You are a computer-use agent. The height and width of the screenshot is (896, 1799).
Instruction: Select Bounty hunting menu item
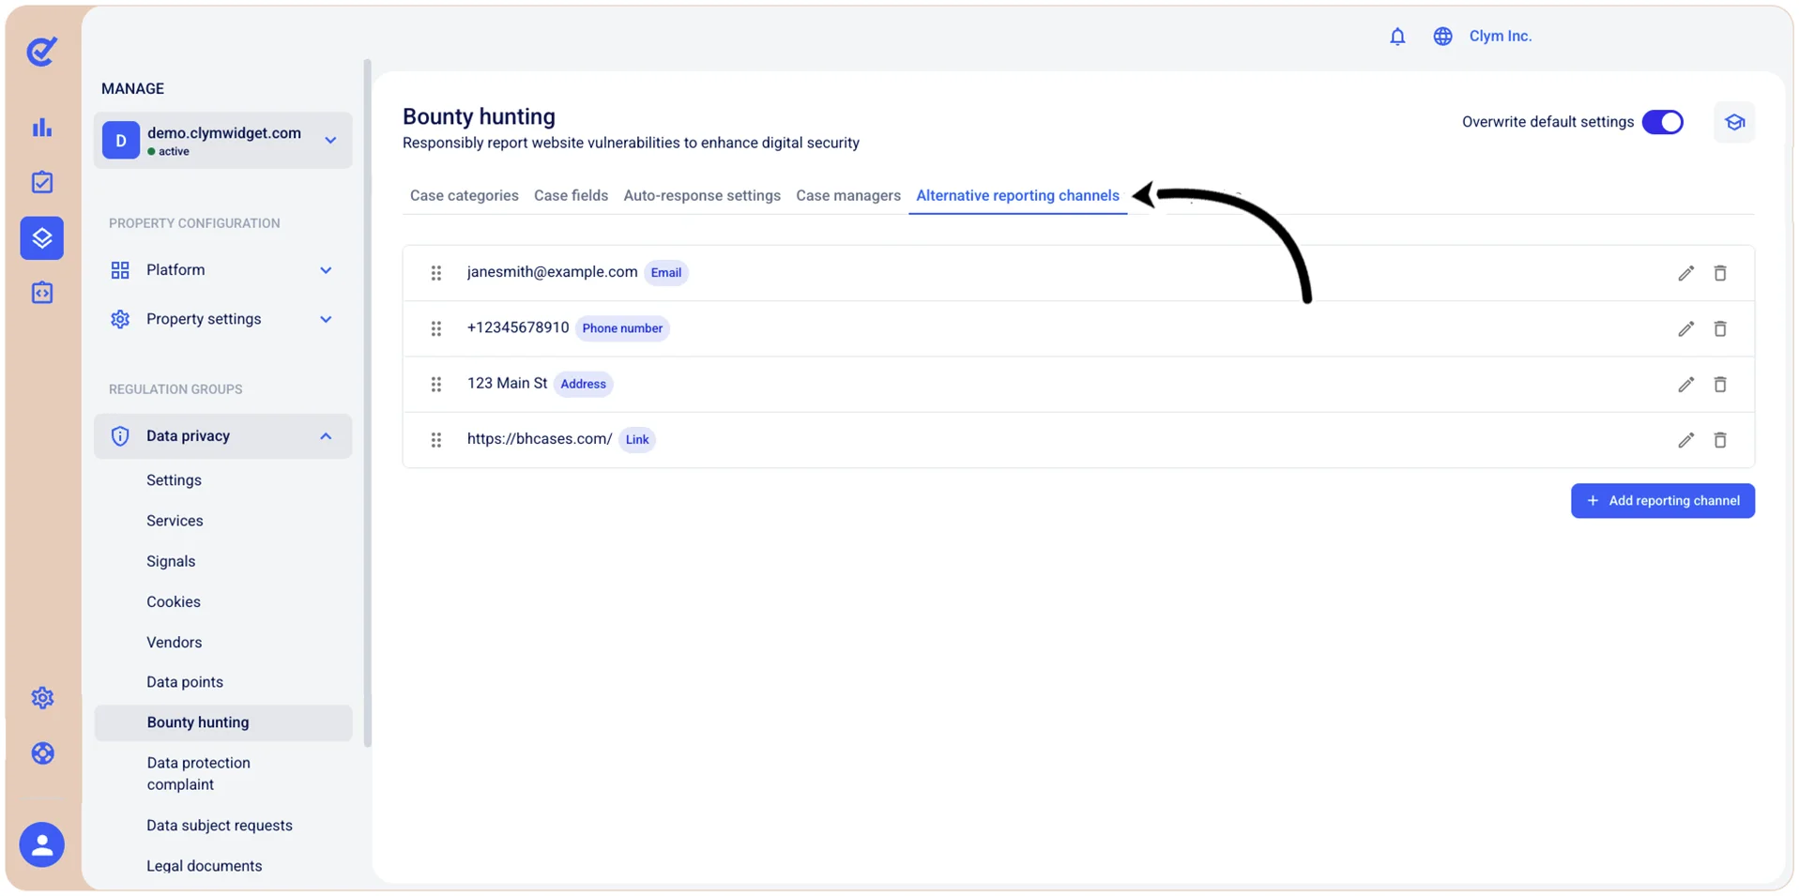[223, 723]
